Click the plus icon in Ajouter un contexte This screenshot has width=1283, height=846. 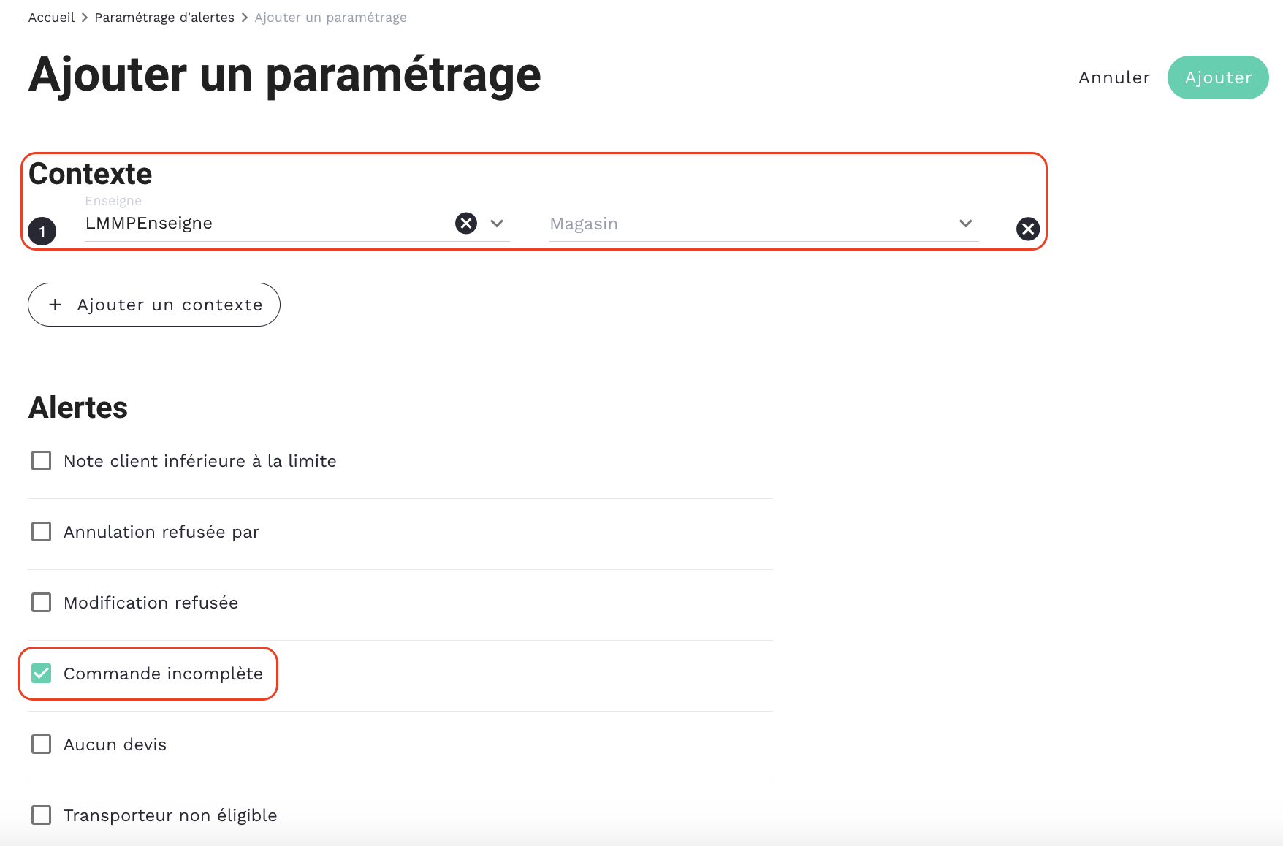pyautogui.click(x=56, y=305)
